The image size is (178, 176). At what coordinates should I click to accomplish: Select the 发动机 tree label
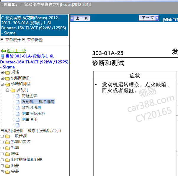coord(22,90)
